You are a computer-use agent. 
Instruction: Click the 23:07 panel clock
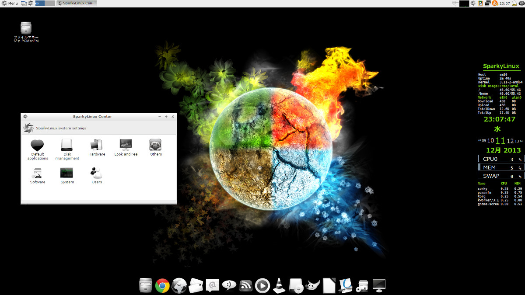point(504,3)
